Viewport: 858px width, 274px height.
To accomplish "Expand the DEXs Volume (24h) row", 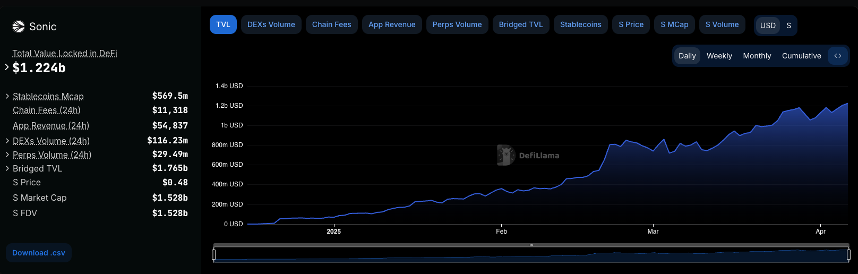I will [x=7, y=141].
